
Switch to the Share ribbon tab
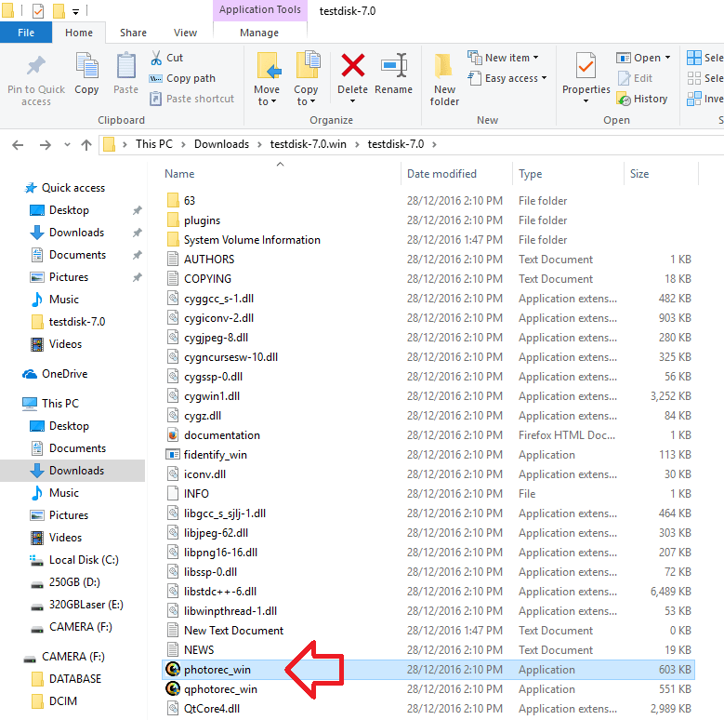click(x=133, y=33)
